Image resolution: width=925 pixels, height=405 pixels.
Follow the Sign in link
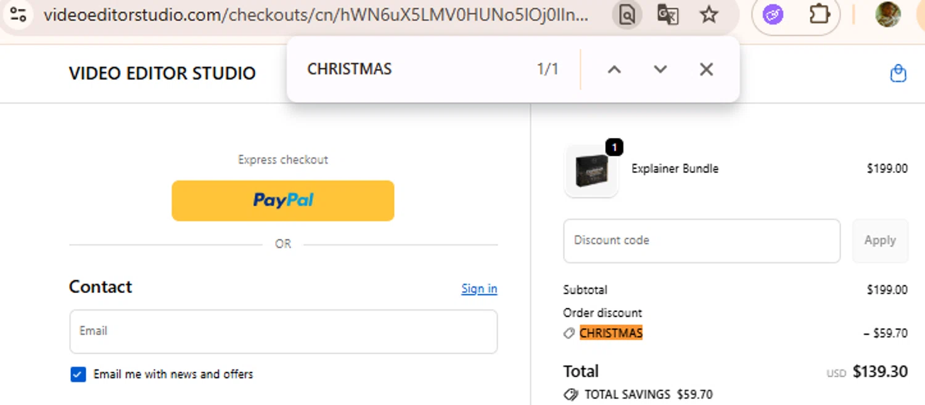479,289
